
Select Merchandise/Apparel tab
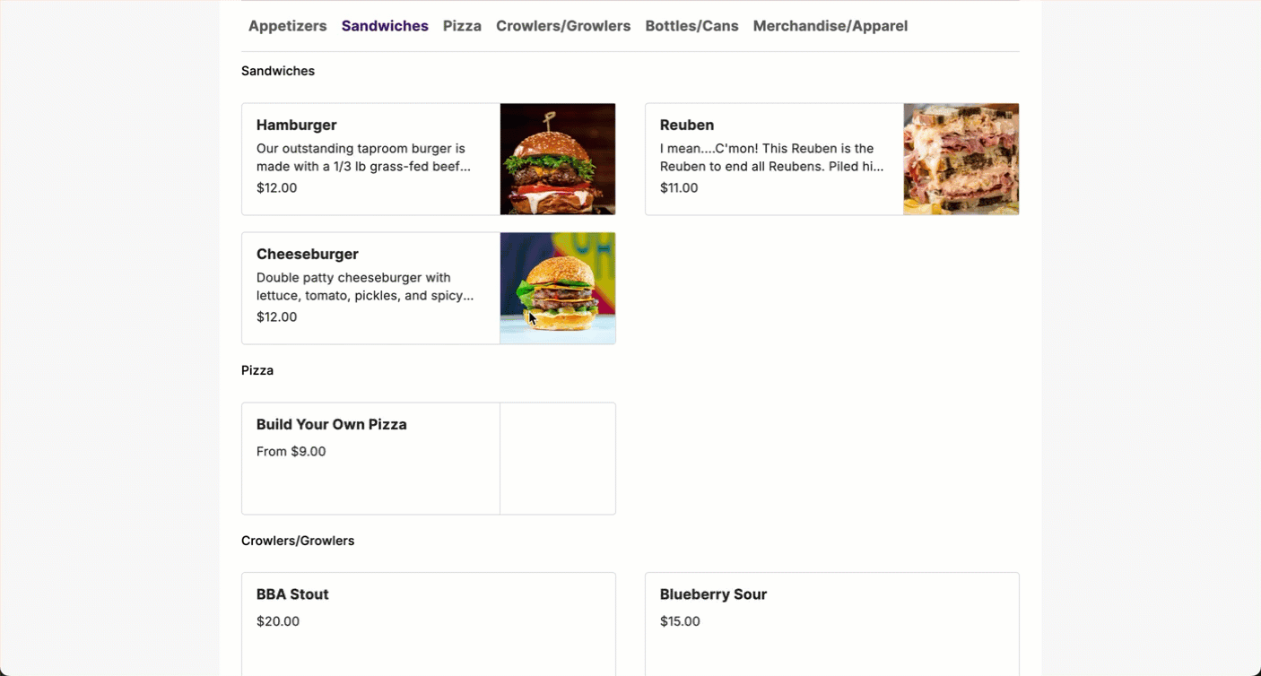point(830,26)
